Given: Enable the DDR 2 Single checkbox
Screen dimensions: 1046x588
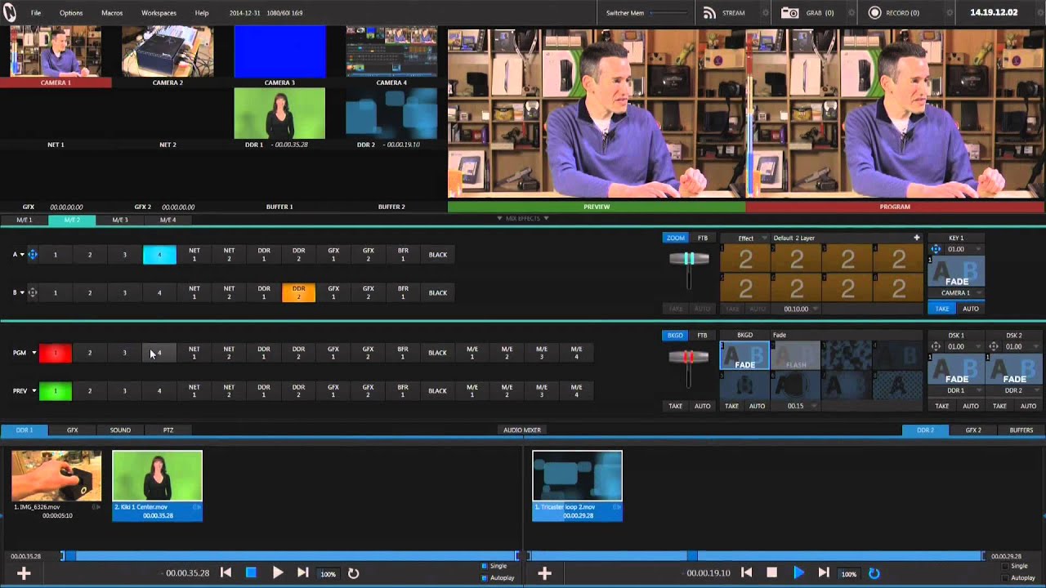Looking at the screenshot, I should click(x=1004, y=566).
